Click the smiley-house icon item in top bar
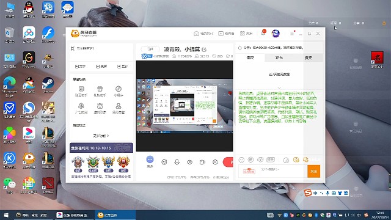 (x=203, y=34)
